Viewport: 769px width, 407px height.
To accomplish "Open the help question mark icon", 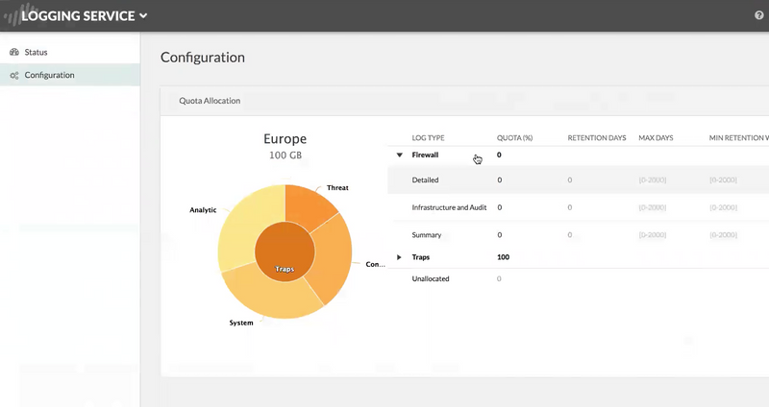I will (x=759, y=15).
